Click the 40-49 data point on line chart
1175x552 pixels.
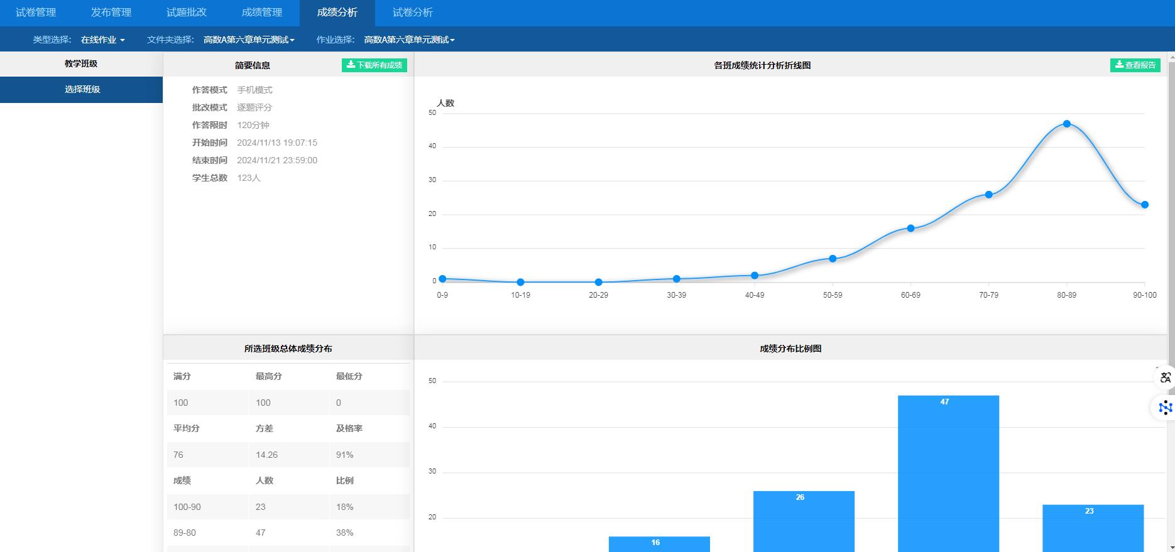click(755, 276)
